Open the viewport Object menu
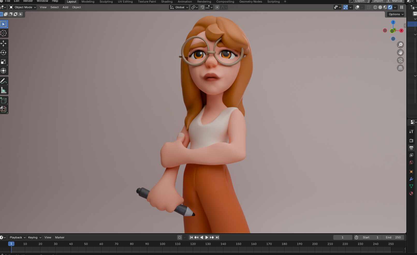The height and width of the screenshot is (255, 417). click(x=77, y=7)
